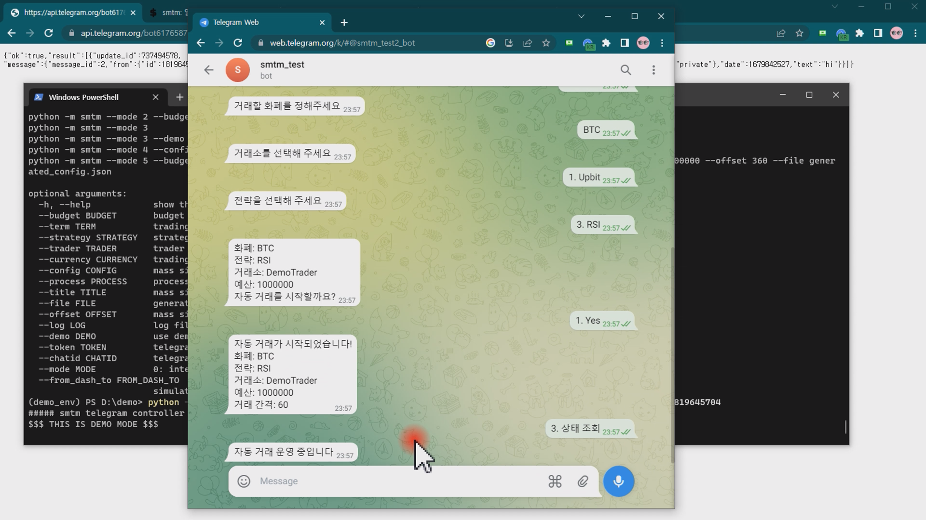The height and width of the screenshot is (520, 926).
Task: Open the Telegram chat three-dot menu
Action: 654,70
